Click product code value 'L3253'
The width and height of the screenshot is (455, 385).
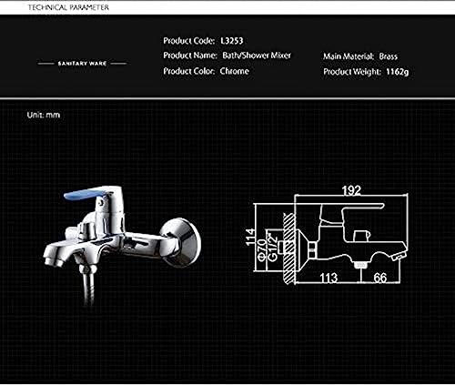(x=232, y=41)
